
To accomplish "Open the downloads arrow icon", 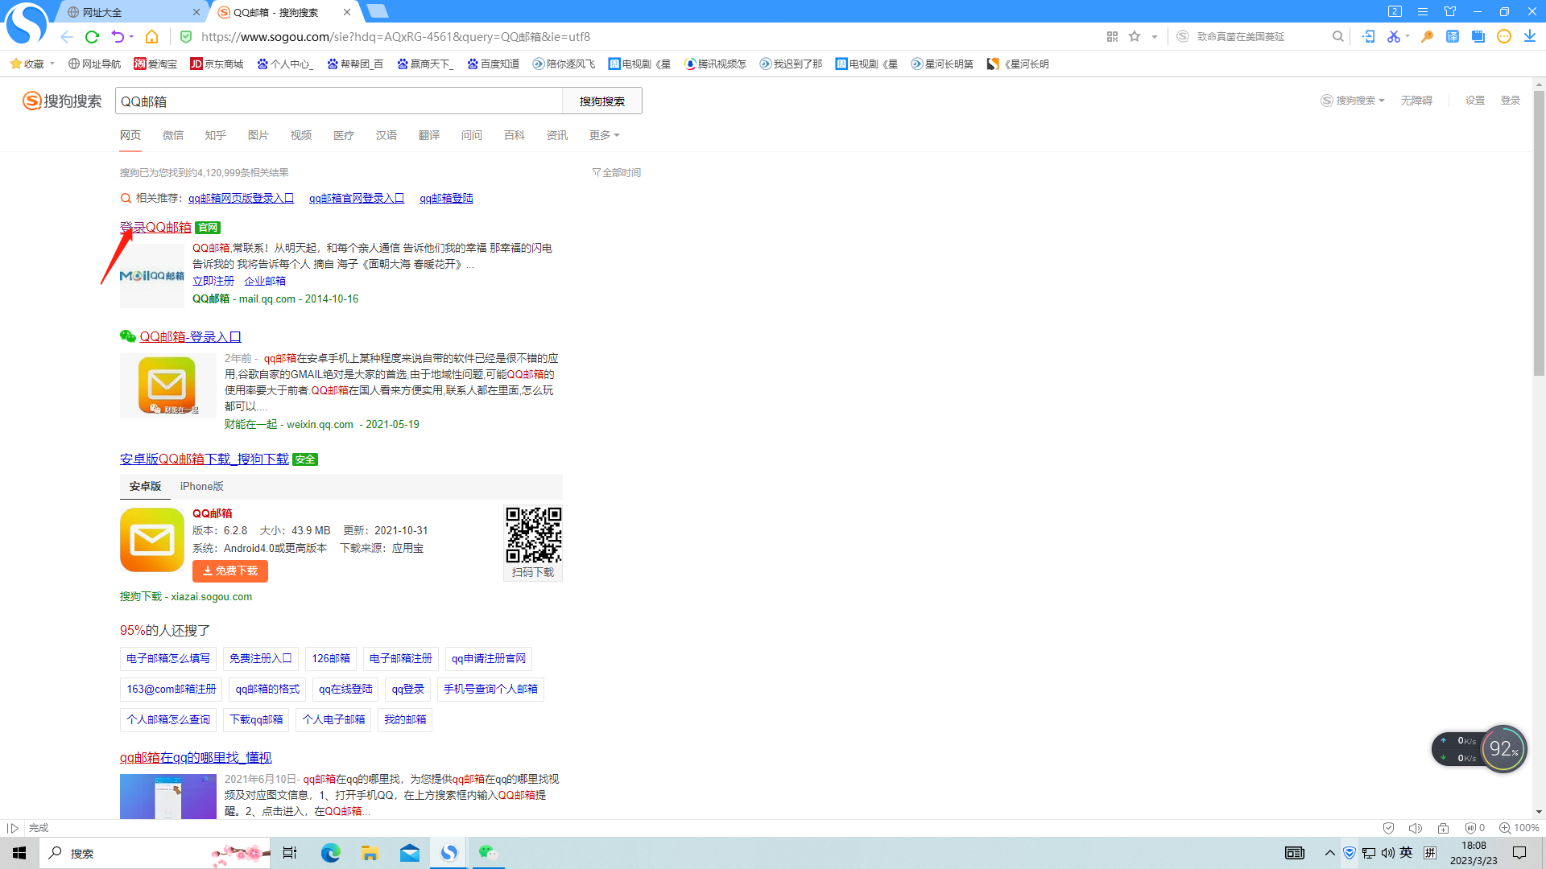I will [1530, 36].
